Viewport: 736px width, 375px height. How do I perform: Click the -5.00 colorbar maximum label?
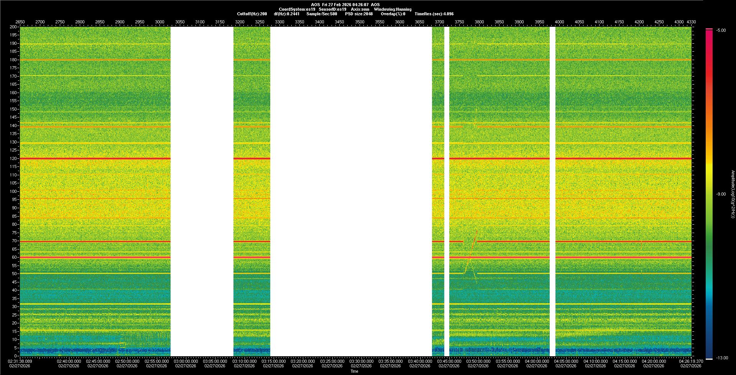[721, 31]
